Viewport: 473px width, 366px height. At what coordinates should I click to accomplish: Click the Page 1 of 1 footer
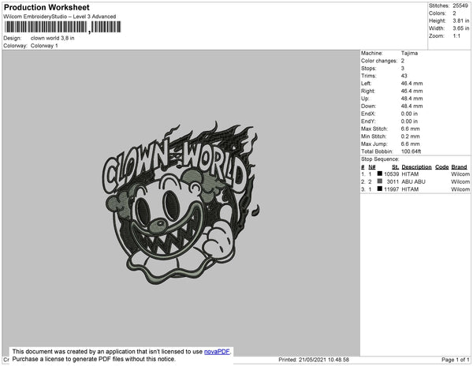[x=455, y=360]
